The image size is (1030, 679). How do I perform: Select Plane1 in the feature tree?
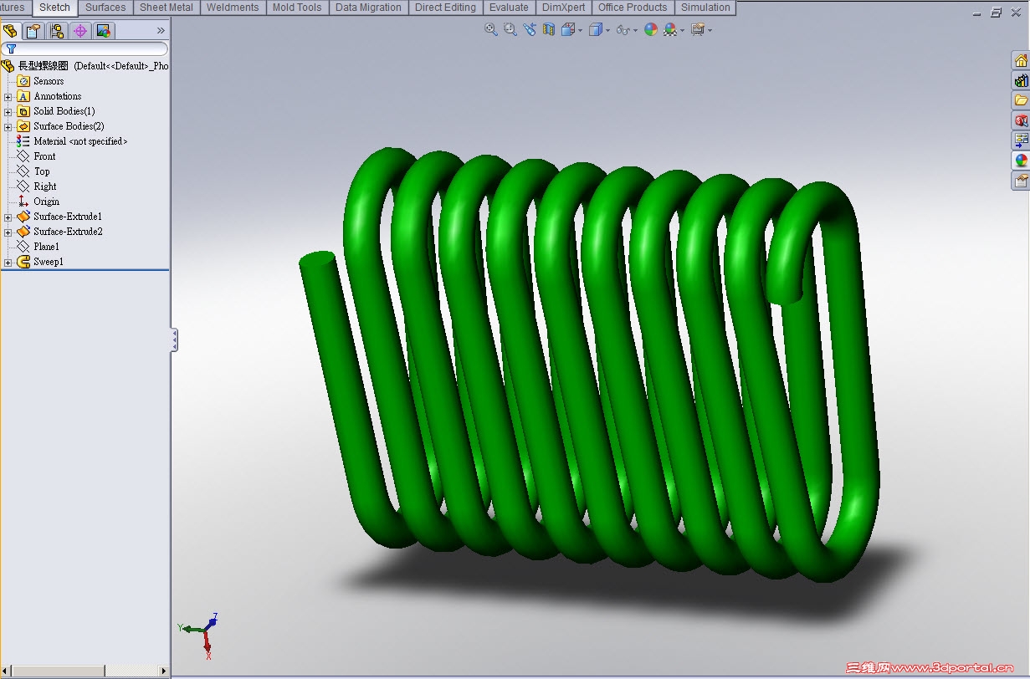[46, 247]
